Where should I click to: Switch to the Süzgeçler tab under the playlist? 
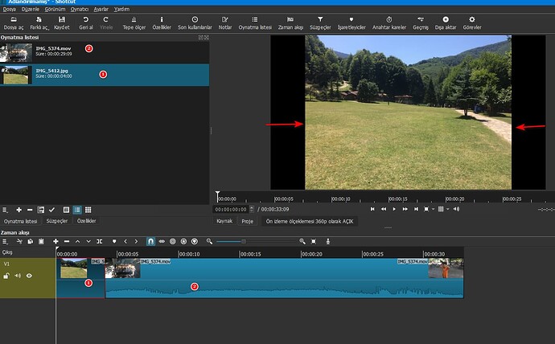click(x=57, y=221)
